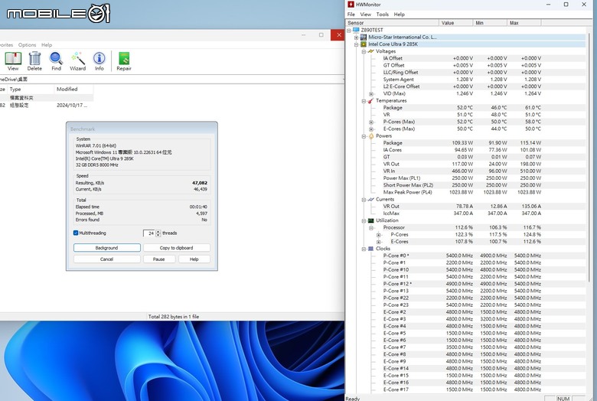597x401 pixels.
Task: Click the Clocks category icon
Action: point(371,249)
